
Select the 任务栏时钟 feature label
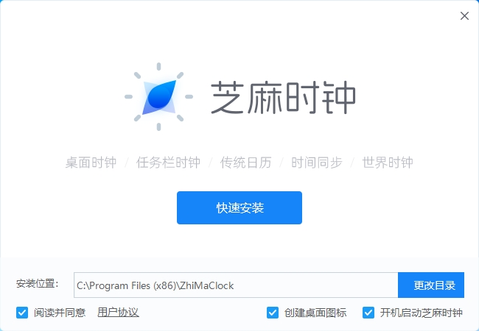tap(168, 163)
